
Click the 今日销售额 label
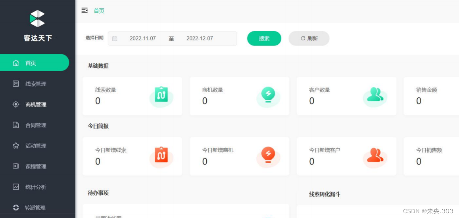click(429, 150)
